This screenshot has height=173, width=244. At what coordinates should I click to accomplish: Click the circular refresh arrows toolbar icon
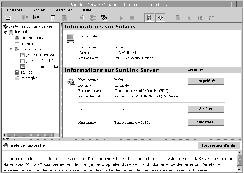pyautogui.click(x=104, y=18)
